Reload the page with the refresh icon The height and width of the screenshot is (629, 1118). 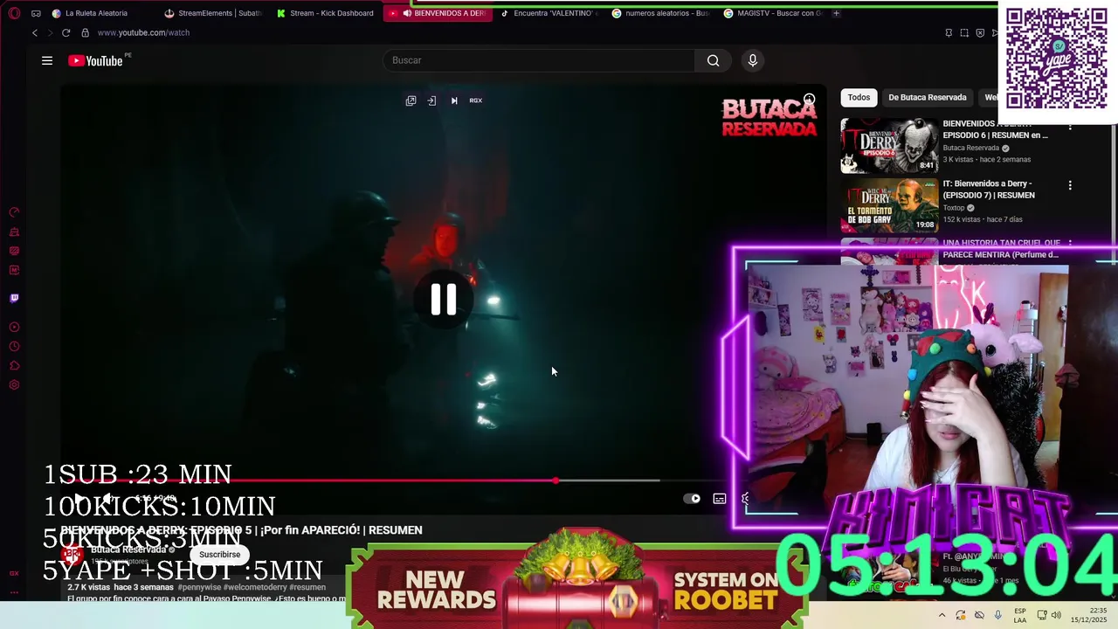pyautogui.click(x=66, y=32)
